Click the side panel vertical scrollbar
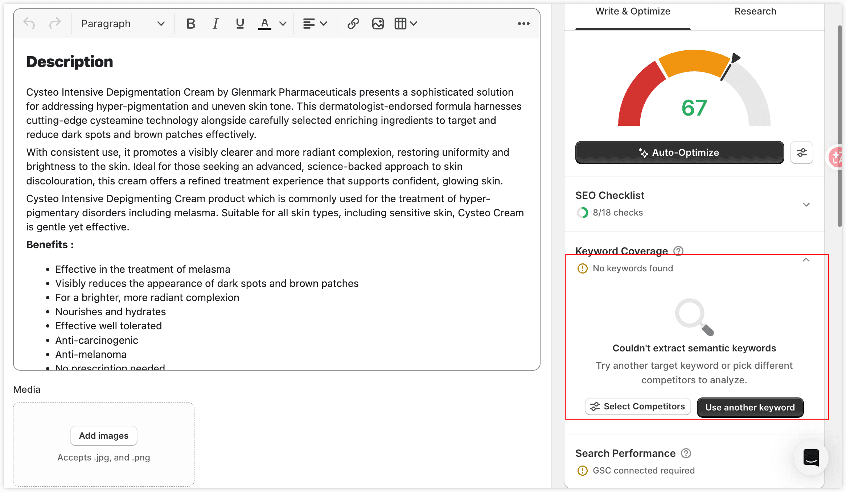846x492 pixels. 839,126
